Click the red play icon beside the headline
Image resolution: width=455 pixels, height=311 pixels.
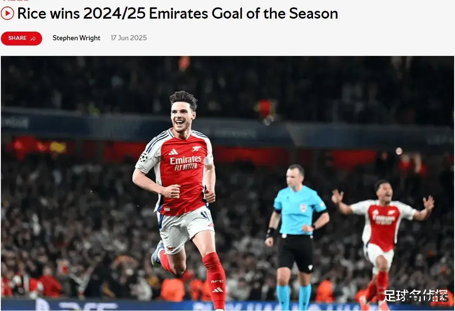pyautogui.click(x=7, y=13)
